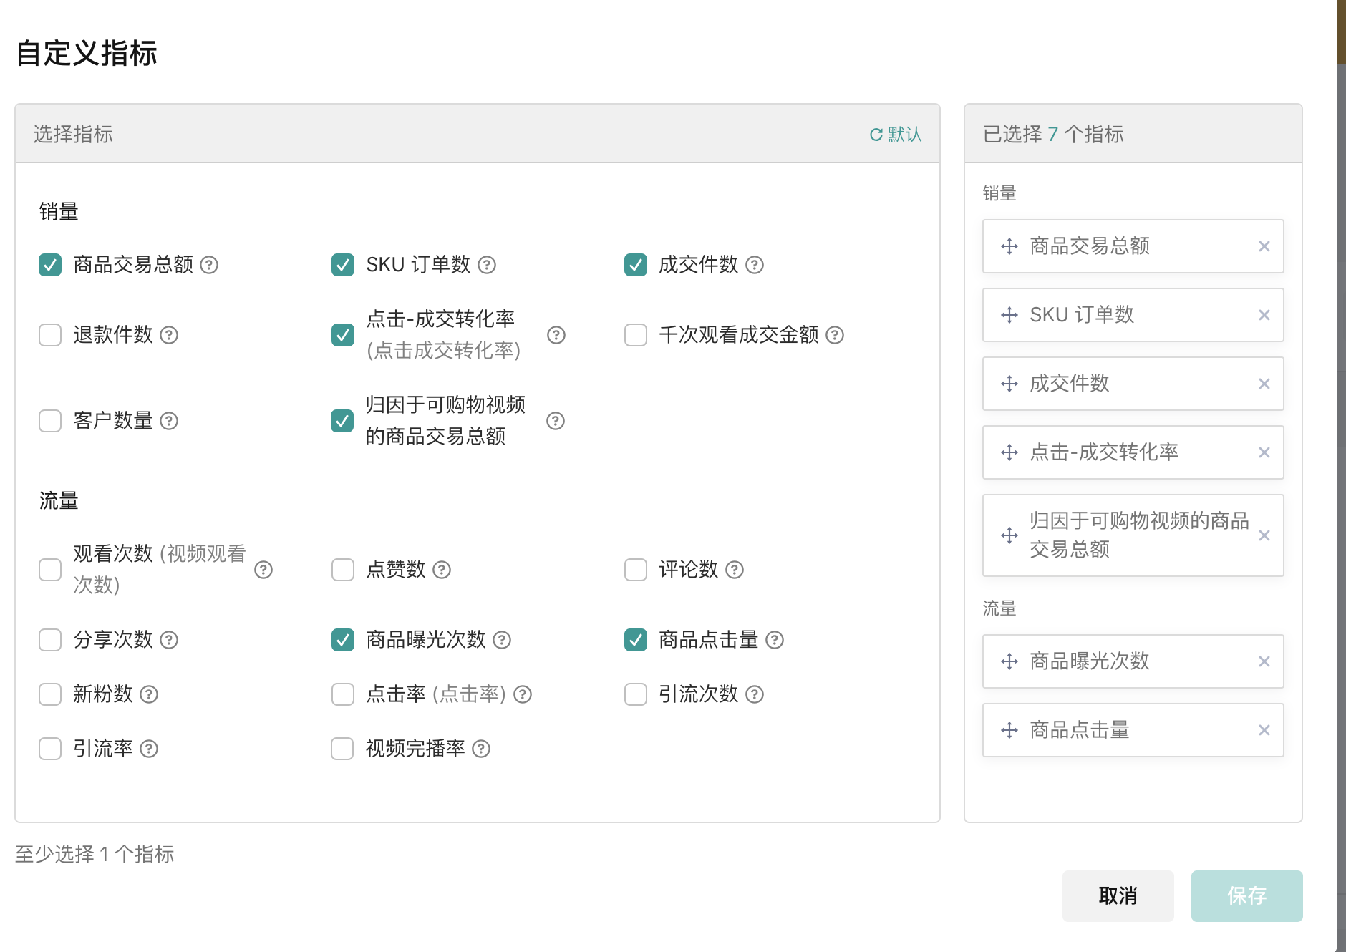Click the 默认 reset link

click(904, 135)
